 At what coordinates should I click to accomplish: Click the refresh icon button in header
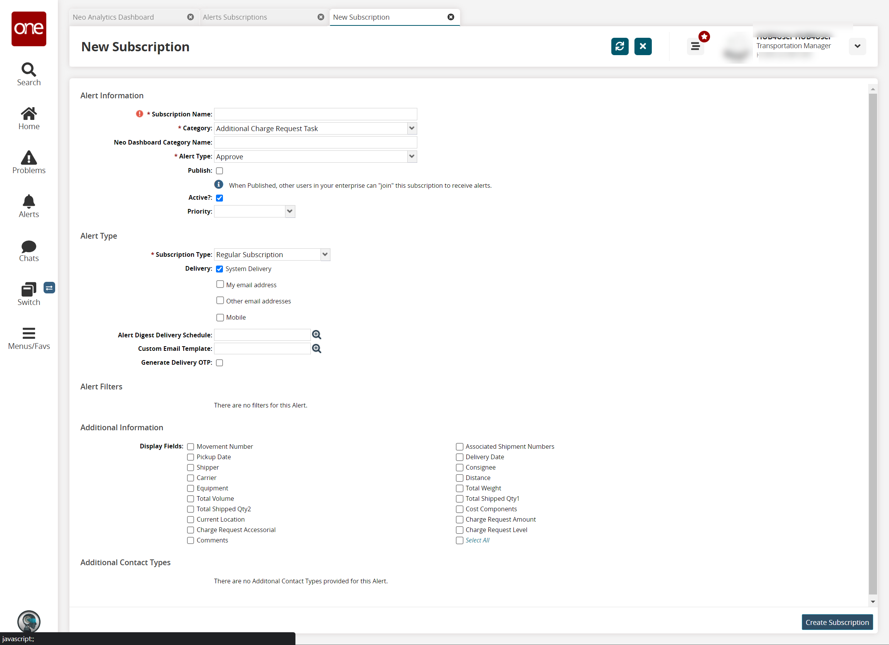619,46
